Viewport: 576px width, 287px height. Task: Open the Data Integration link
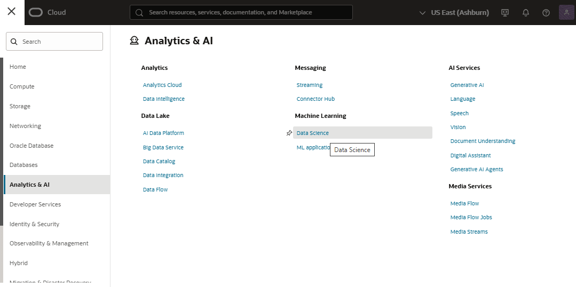click(x=163, y=175)
